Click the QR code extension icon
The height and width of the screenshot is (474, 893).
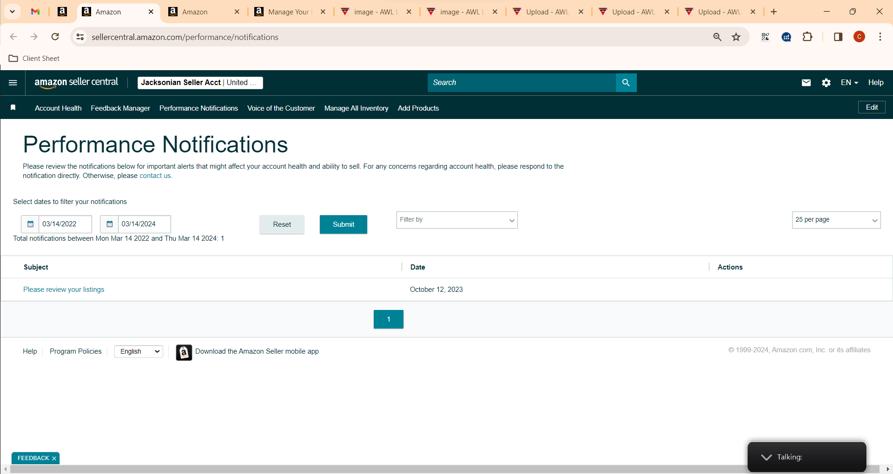pos(765,37)
